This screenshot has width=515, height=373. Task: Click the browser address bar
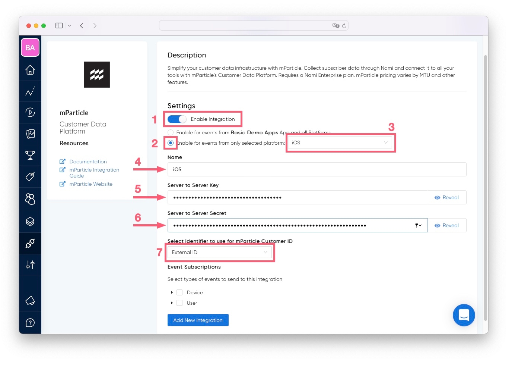click(x=254, y=25)
